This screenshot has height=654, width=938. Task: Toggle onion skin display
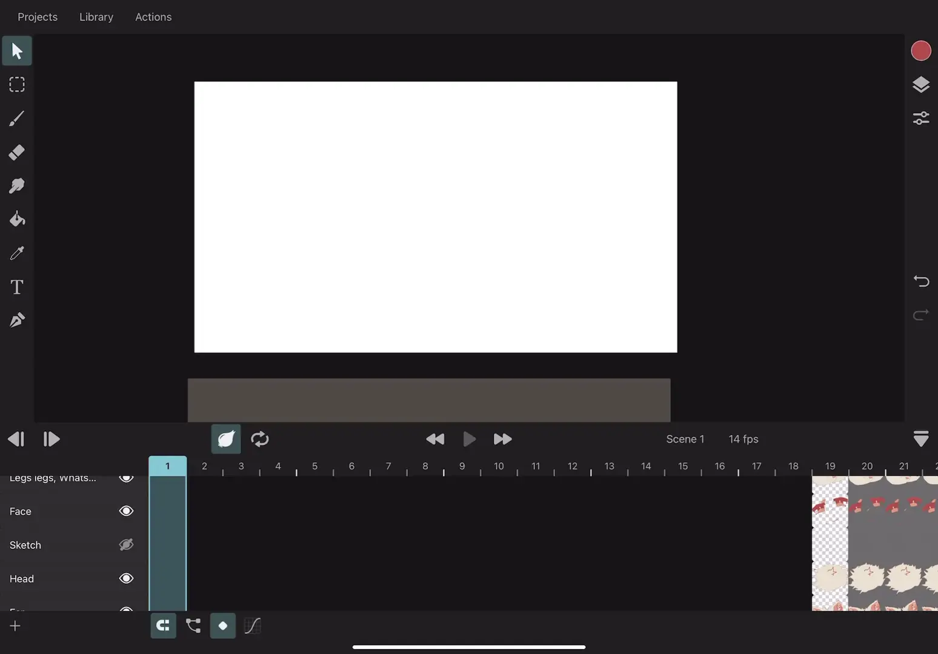[225, 438]
